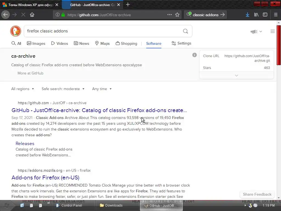The width and height of the screenshot is (281, 211).
Task: Show site information icon in address bar
Action: 58,15
